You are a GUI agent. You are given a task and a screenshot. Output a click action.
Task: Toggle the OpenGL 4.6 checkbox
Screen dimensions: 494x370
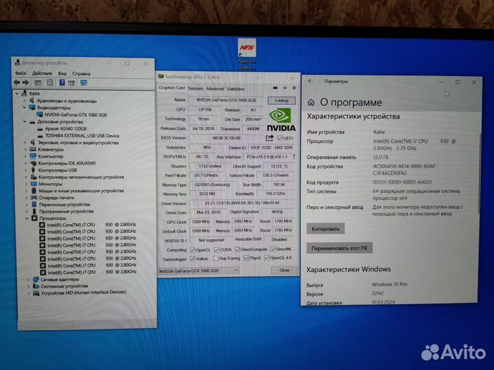267,258
